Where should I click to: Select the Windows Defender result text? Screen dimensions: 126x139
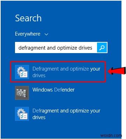[x=53, y=90]
